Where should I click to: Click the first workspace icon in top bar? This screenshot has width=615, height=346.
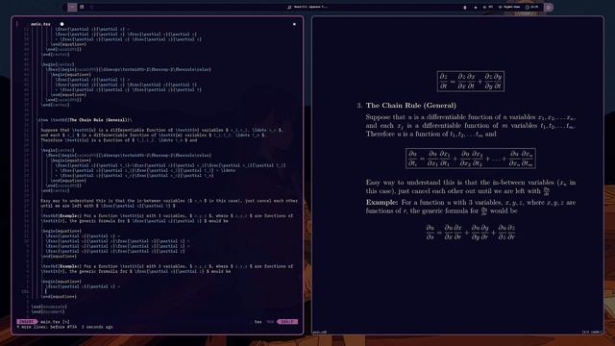72,7
